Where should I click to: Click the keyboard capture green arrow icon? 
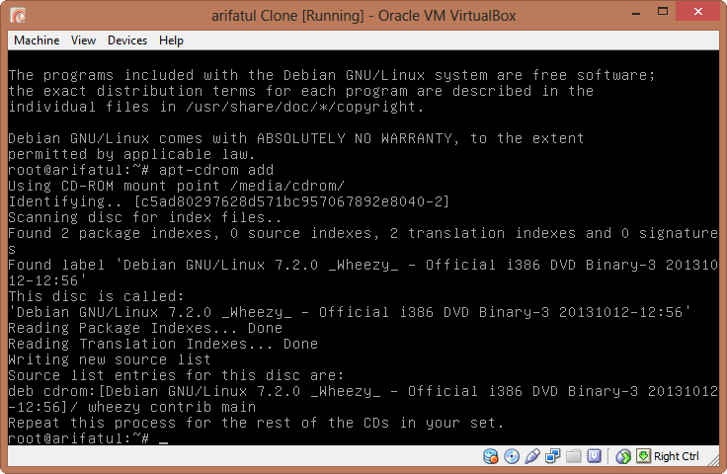click(643, 456)
